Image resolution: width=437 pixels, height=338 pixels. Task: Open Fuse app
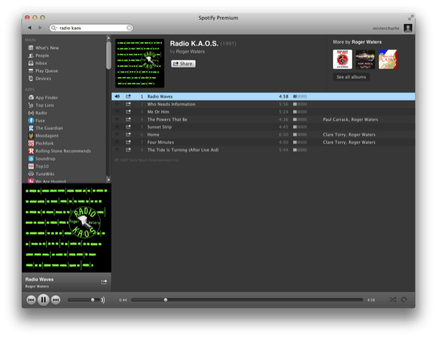36,120
